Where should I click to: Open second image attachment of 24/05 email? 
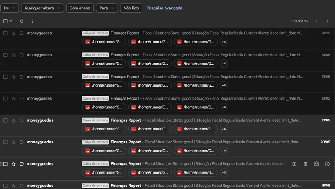pos(150,64)
